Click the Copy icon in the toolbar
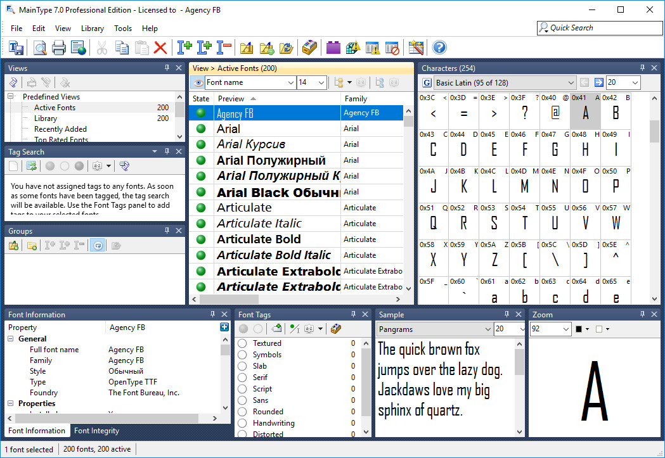 point(122,48)
